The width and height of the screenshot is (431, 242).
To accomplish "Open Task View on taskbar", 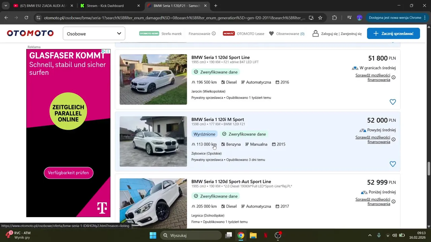I will pos(229,235).
